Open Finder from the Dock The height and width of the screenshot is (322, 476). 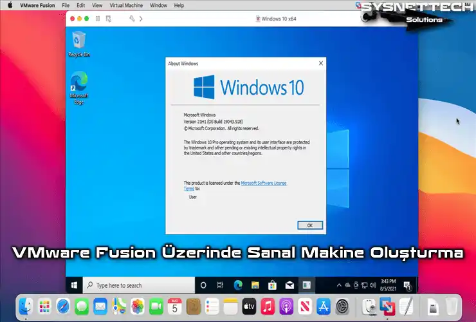(26, 307)
